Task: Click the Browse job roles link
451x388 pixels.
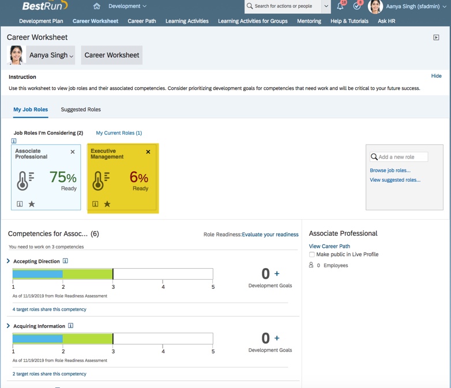Action: (390, 171)
